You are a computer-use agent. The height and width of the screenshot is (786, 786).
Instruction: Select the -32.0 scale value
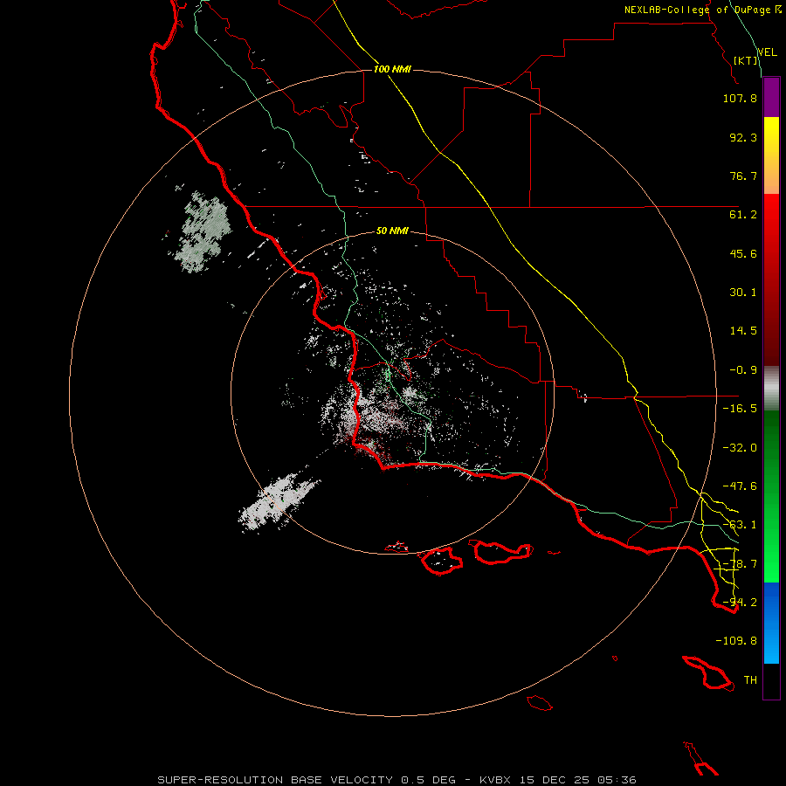point(740,448)
